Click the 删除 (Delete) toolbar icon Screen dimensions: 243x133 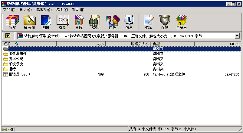79,22
